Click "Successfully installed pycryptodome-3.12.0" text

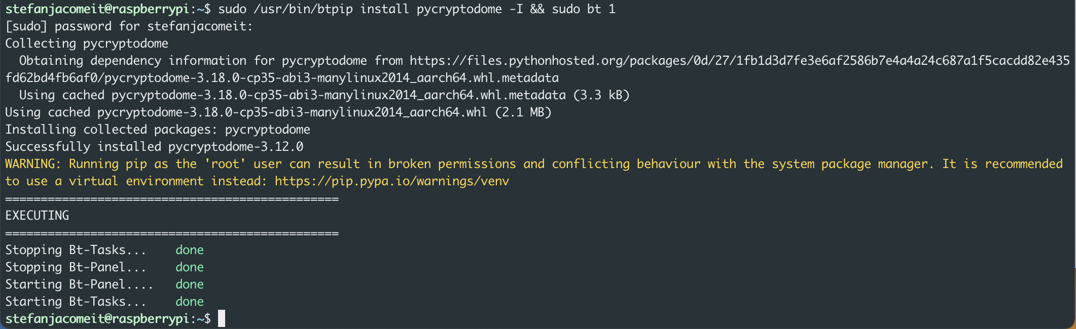point(154,147)
